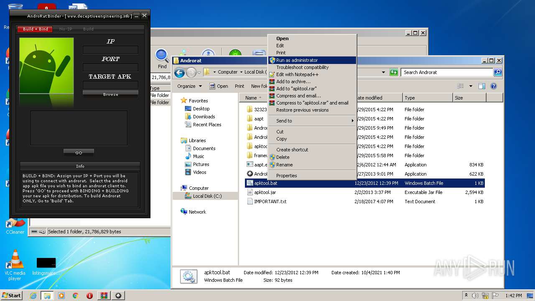535x301 pixels.
Task: Click the GO button
Action: pyautogui.click(x=79, y=153)
